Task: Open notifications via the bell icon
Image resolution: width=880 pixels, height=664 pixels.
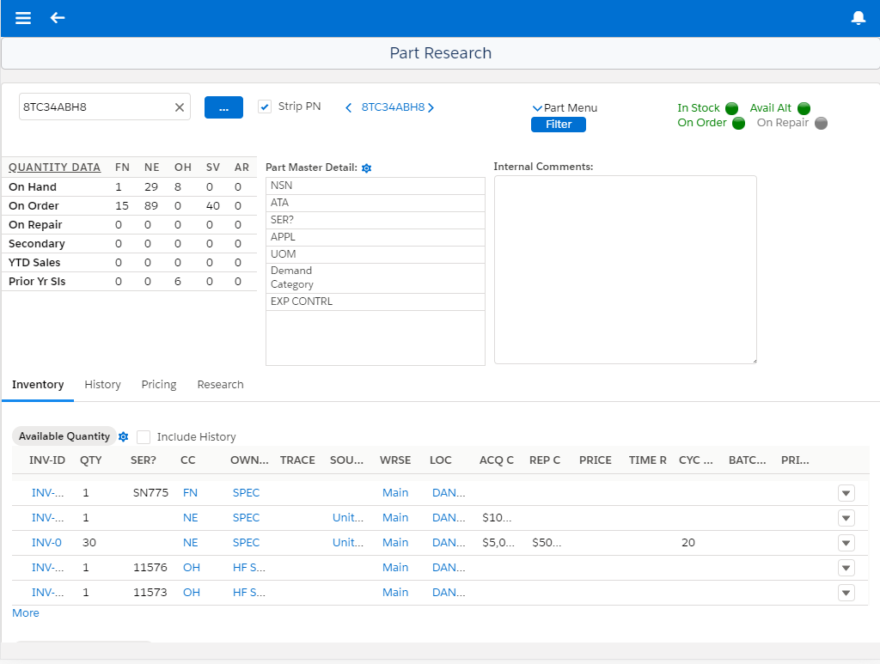Action: pos(858,17)
